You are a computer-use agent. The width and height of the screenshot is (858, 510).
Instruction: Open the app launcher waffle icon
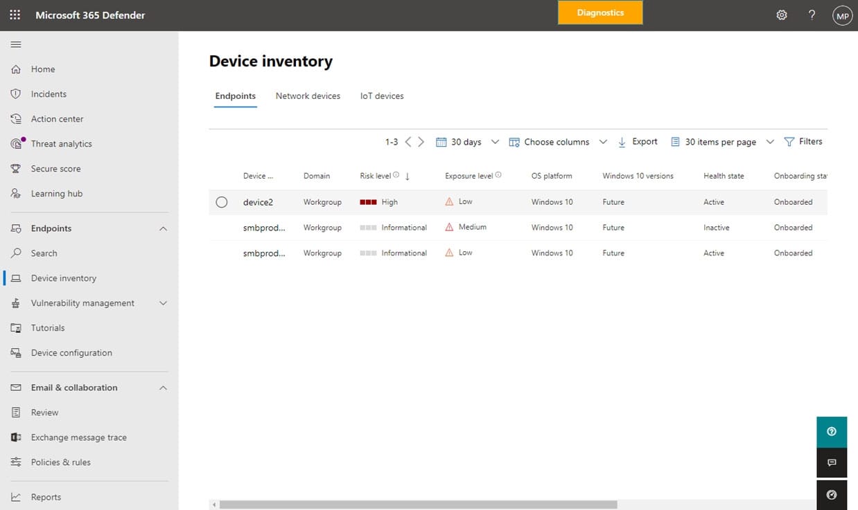[15, 15]
